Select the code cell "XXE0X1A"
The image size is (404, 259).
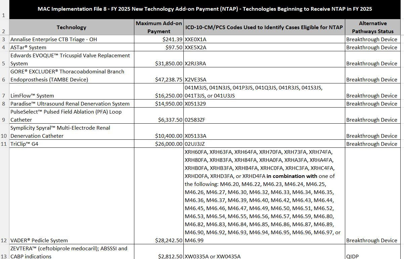(264, 39)
